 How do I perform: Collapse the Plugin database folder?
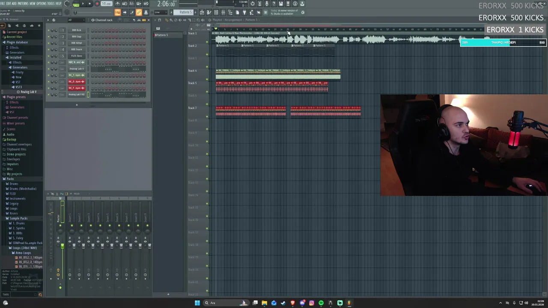pos(17,42)
